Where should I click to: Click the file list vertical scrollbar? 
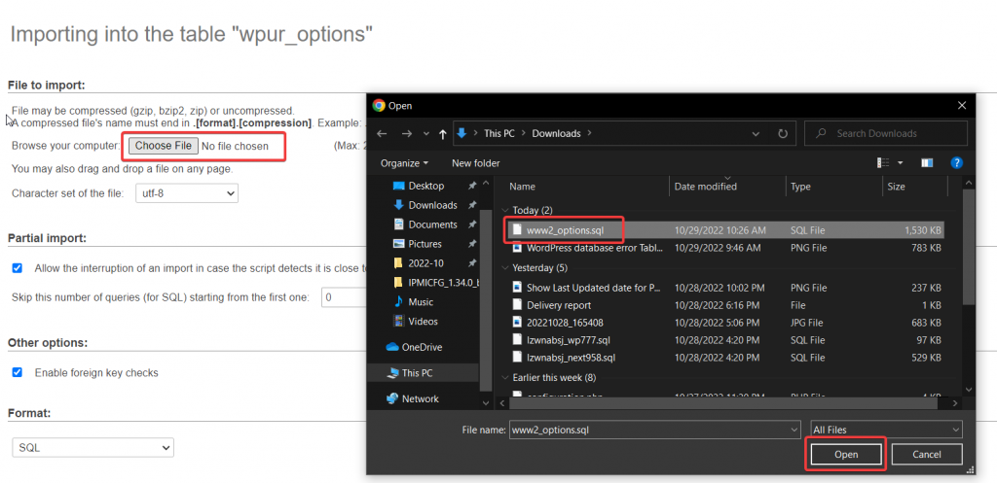[x=969, y=246]
